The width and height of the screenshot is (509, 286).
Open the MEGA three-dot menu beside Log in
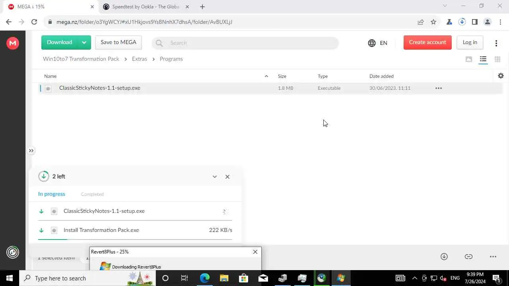(x=496, y=43)
